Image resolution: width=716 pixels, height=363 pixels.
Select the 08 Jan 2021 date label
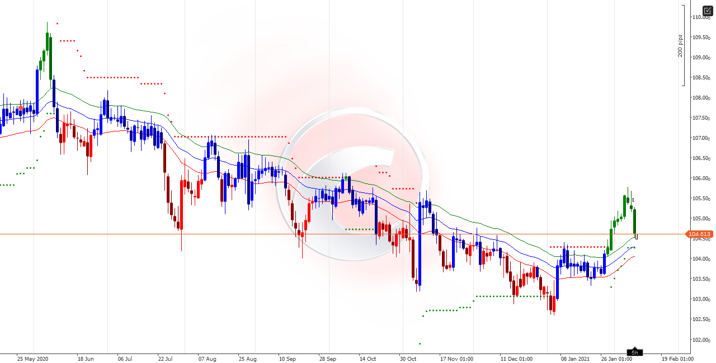575,359
